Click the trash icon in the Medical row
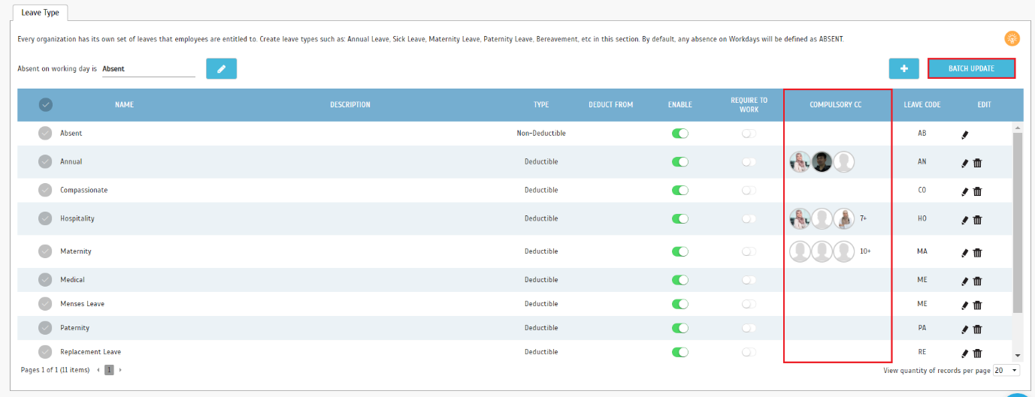 tap(977, 281)
